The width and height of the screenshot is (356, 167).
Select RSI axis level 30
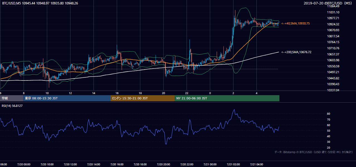tap(328, 142)
